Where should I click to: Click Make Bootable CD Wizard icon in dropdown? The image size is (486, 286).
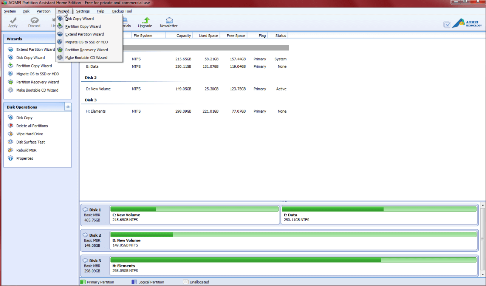pyautogui.click(x=60, y=58)
